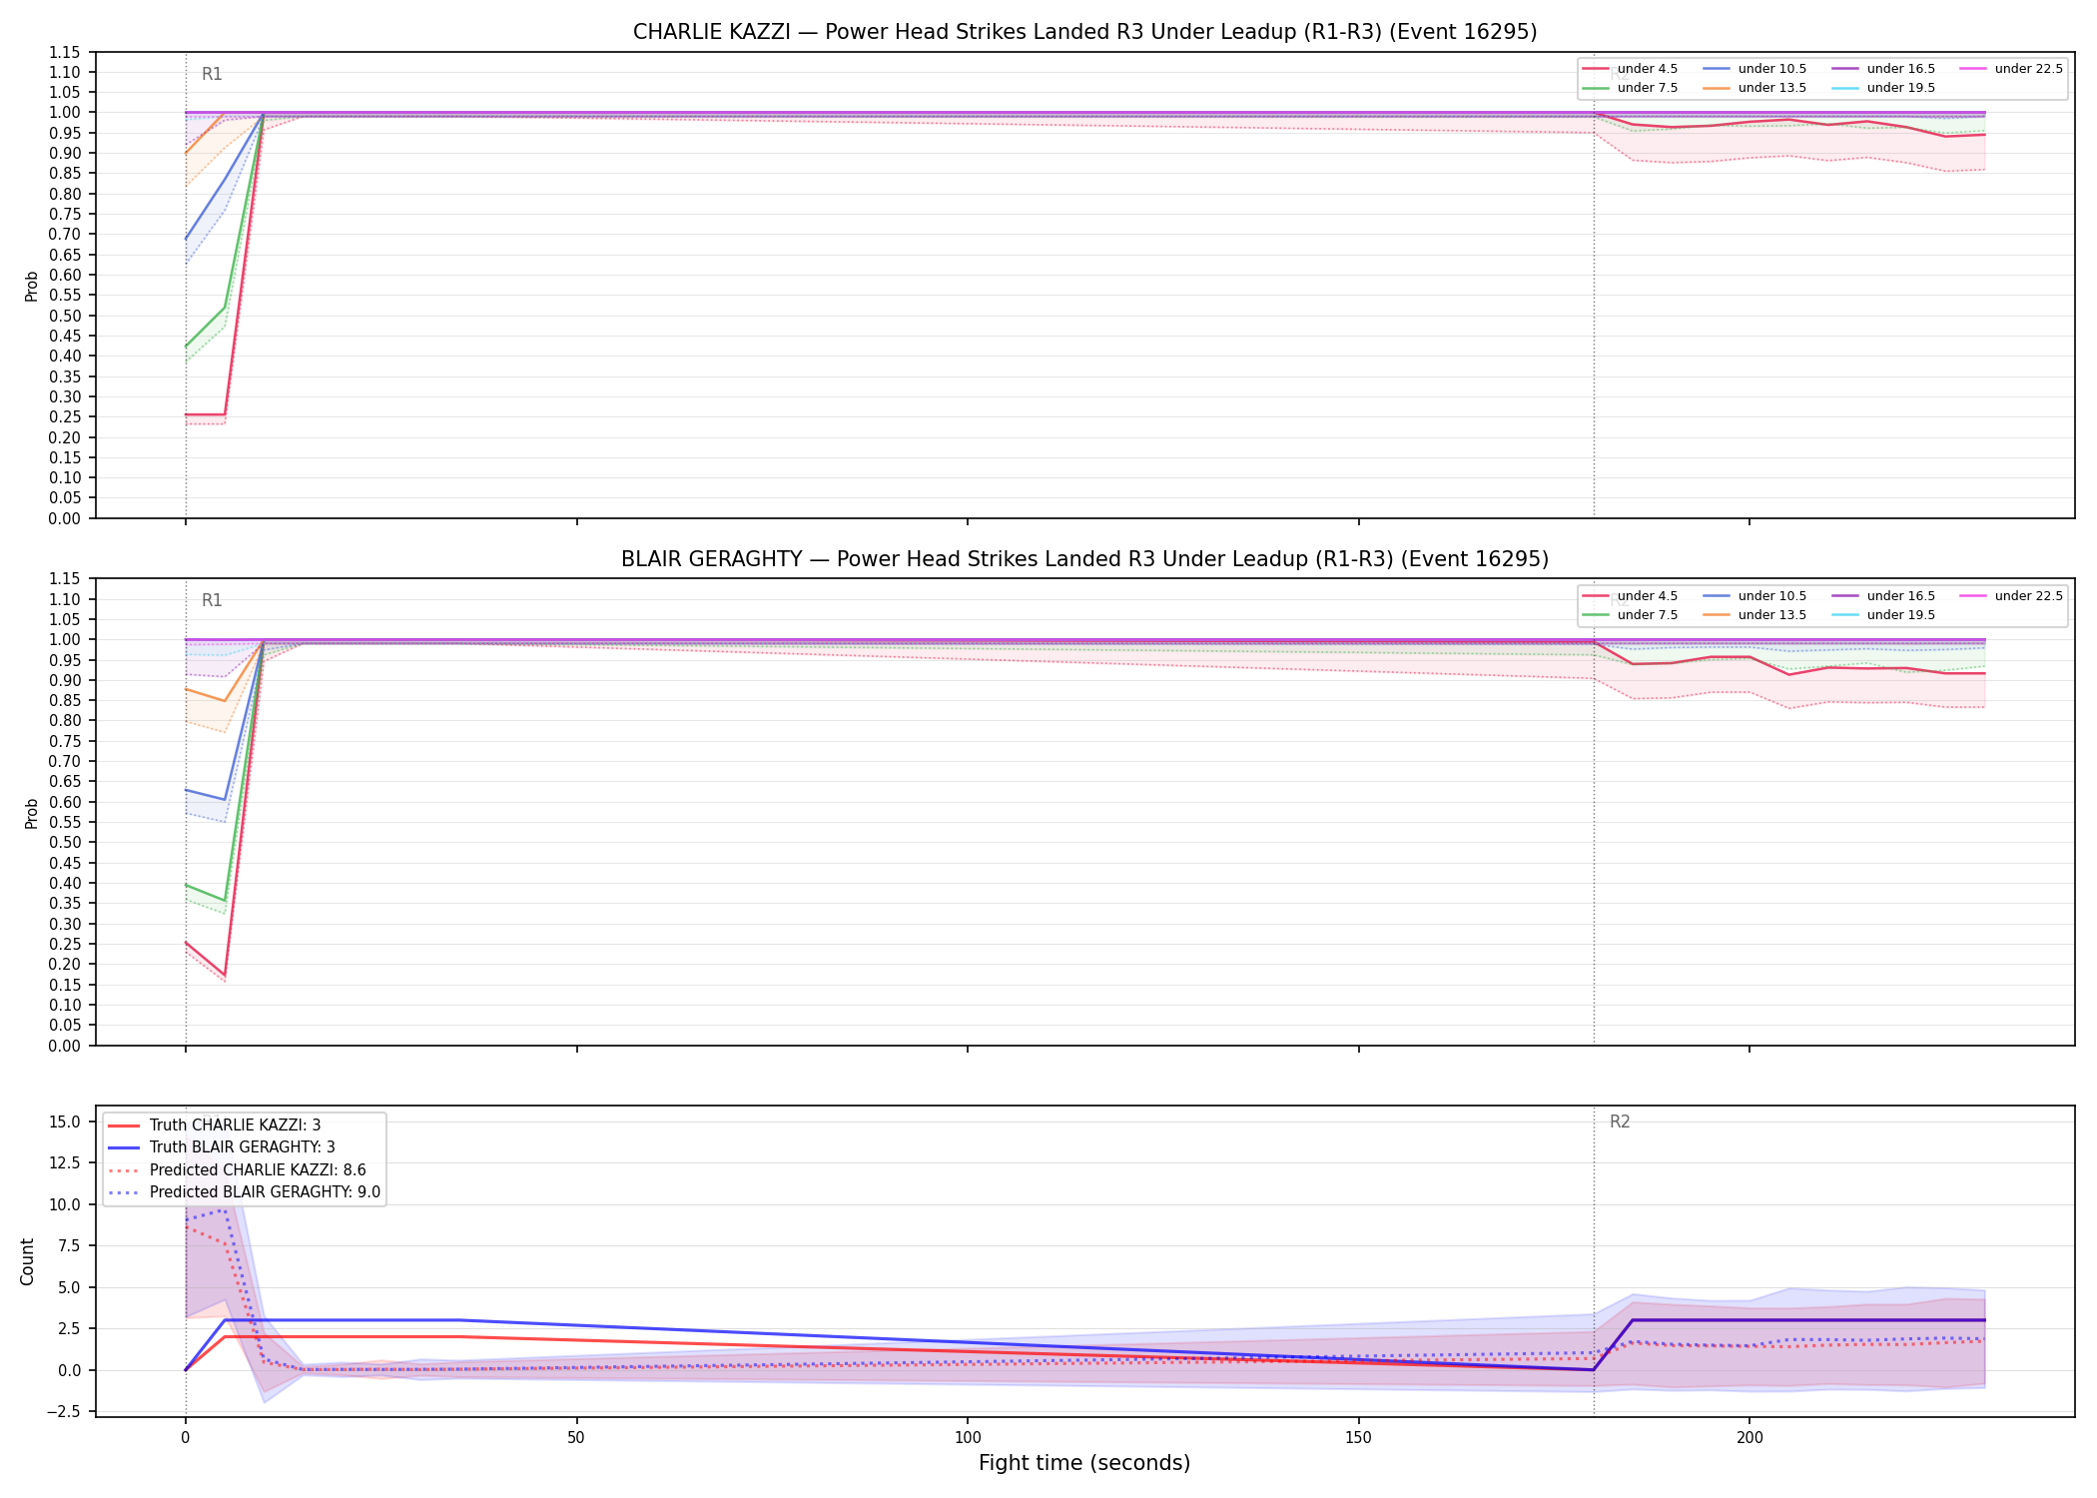2097x1498 pixels.
Task: Click the R1 round marker in the Geraghty chart
Action: click(x=212, y=600)
